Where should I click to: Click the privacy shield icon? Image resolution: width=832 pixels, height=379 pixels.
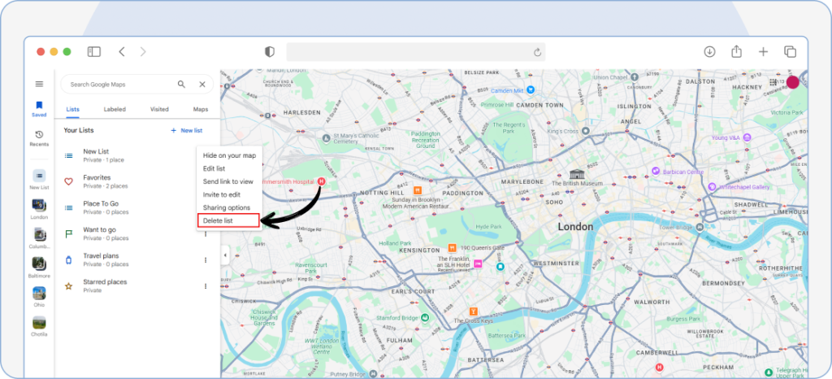click(270, 51)
